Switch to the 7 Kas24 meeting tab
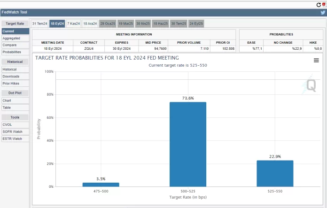327x208 pixels. (74, 23)
